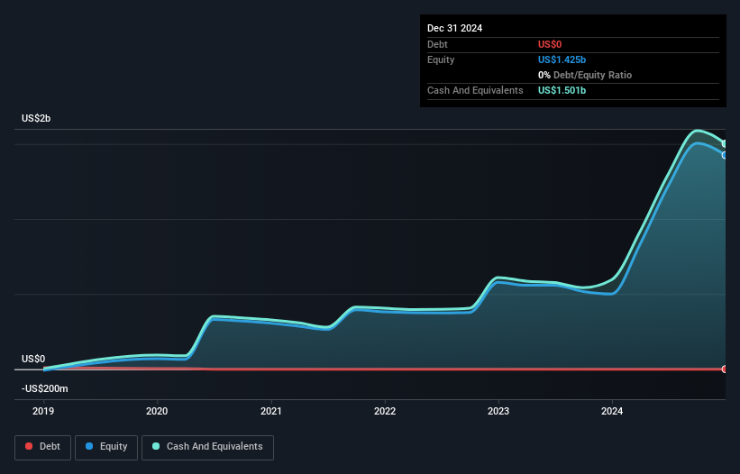Click the Debt row label in tooltip
The width and height of the screenshot is (740, 474).
(x=437, y=44)
